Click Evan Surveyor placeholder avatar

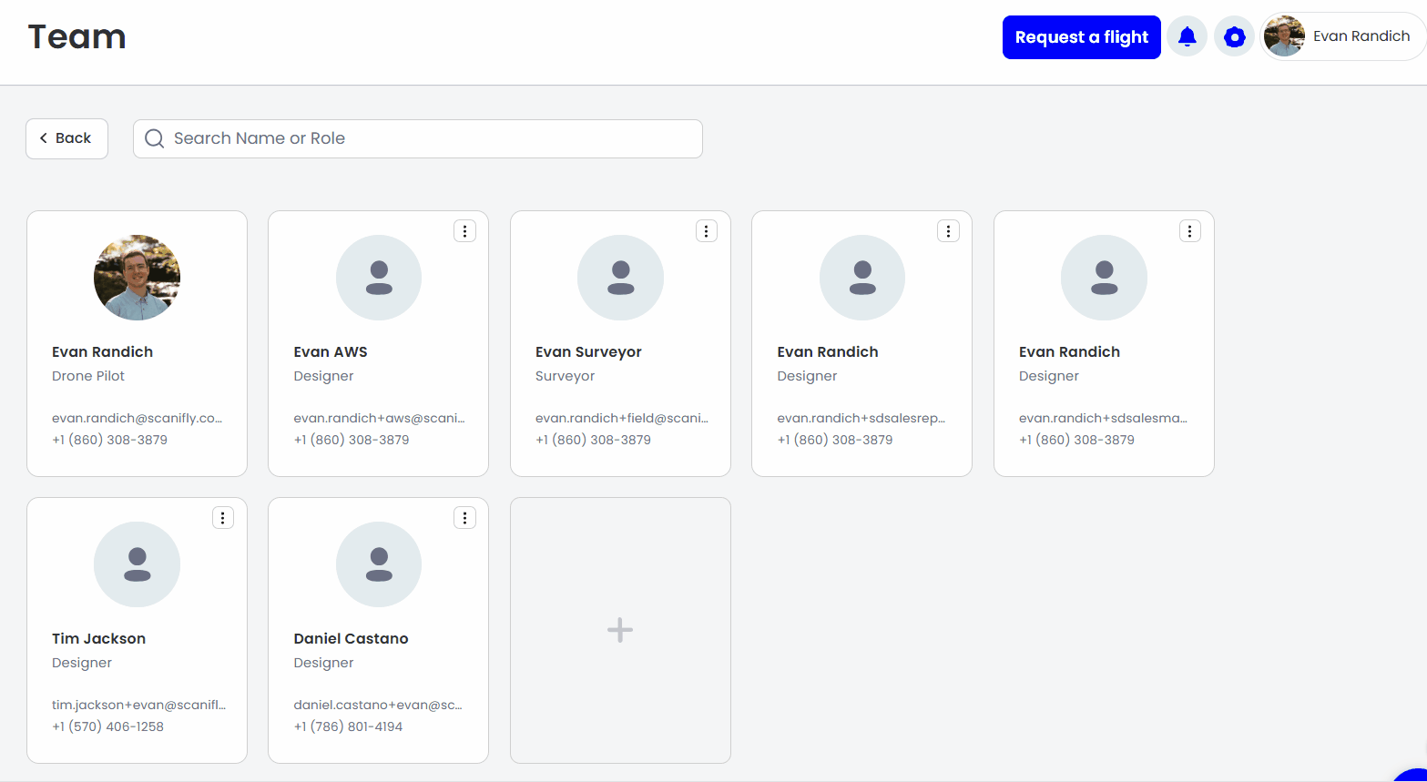click(620, 278)
